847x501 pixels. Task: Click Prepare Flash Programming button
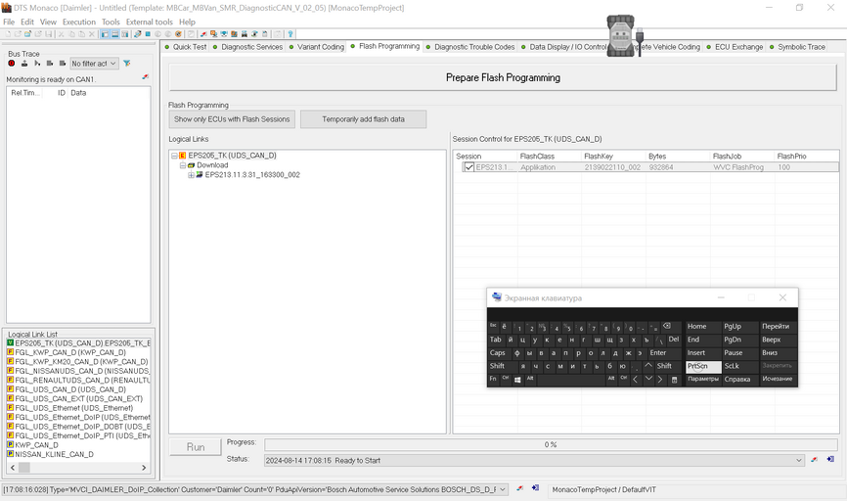click(503, 77)
